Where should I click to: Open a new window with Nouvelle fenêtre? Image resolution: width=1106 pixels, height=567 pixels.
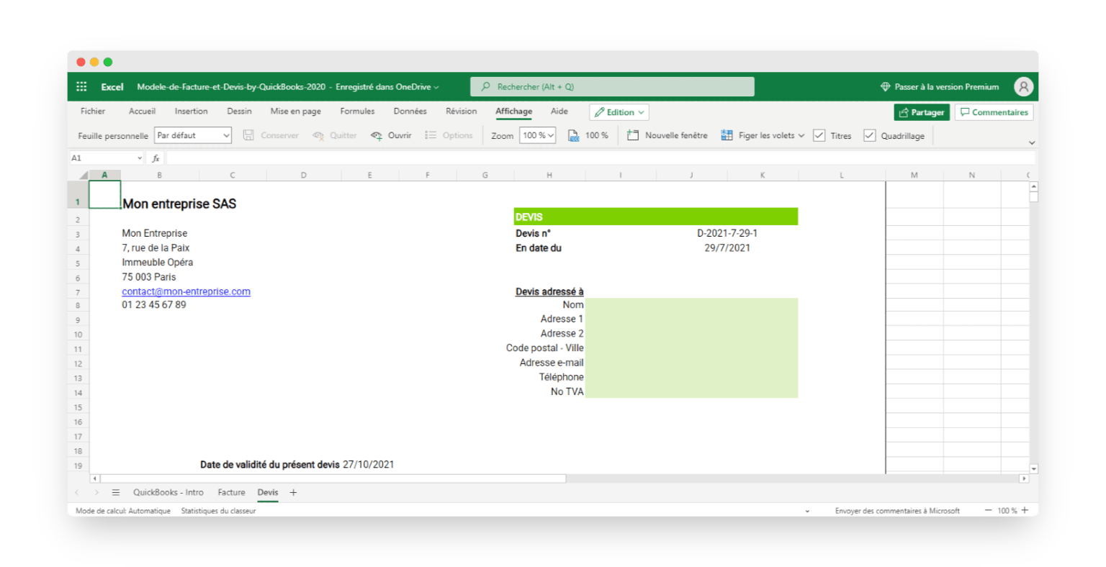point(666,135)
